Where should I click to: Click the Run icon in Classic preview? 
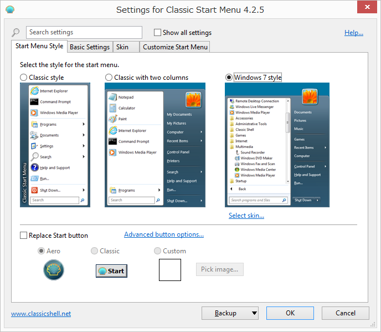34,178
